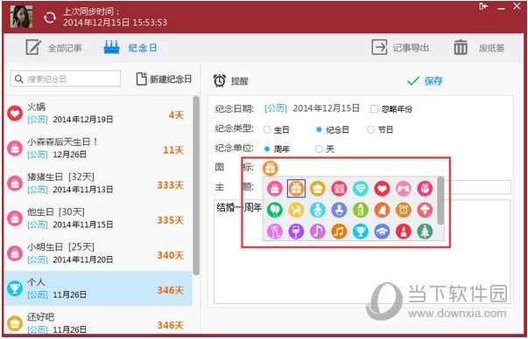Select the green balloons icon
Screen dimensions: 528x339
(275, 210)
